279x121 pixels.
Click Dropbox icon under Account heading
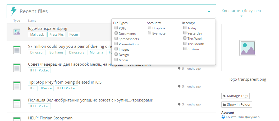(223, 117)
